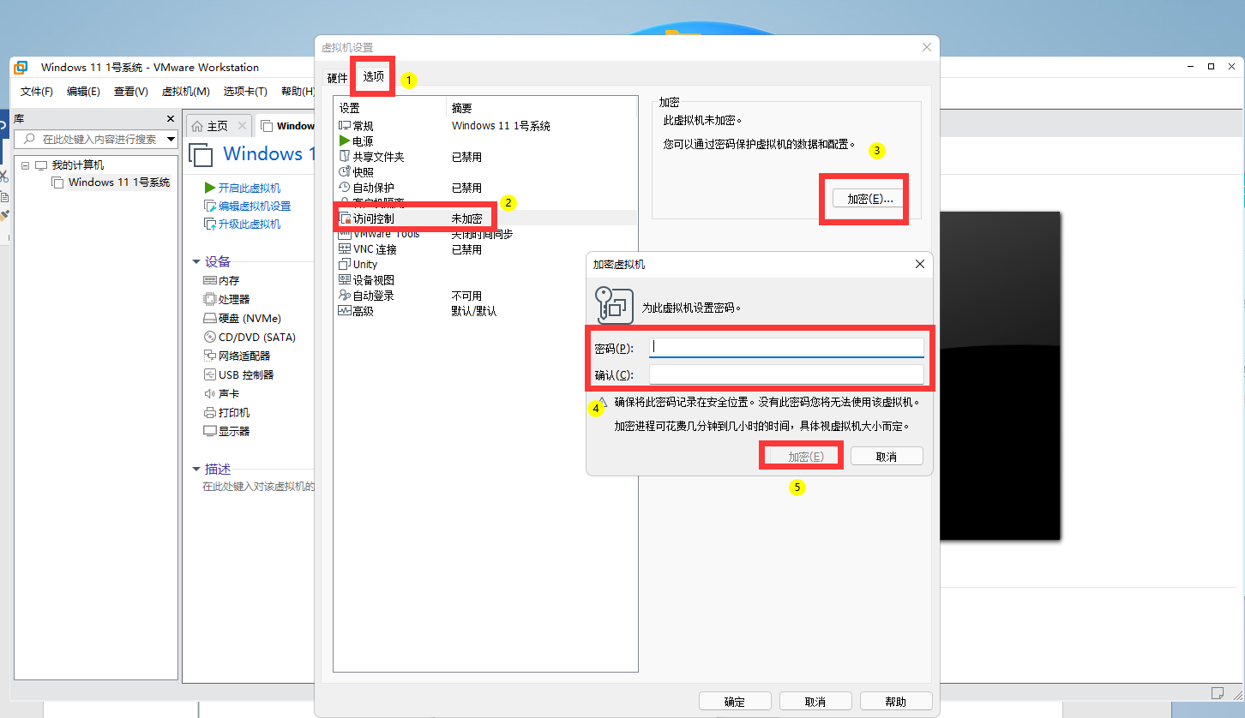Select the 电源 power option icon
Screen dimensions: 1245x718
pyautogui.click(x=345, y=141)
